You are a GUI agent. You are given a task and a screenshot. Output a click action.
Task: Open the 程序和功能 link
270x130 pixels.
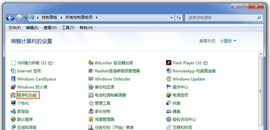(27, 95)
